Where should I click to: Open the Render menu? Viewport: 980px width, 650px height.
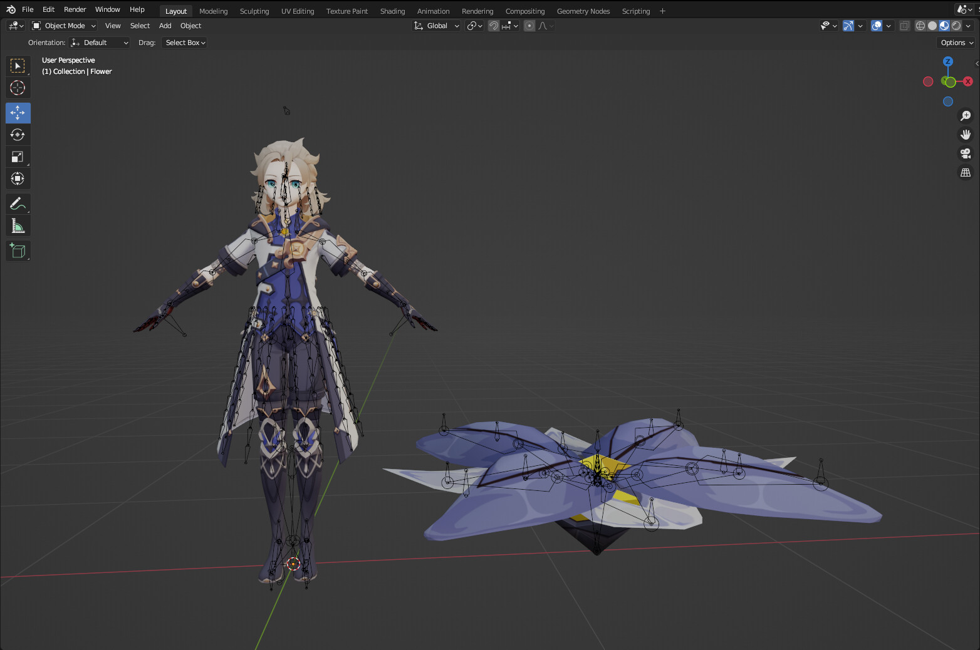[x=75, y=9]
